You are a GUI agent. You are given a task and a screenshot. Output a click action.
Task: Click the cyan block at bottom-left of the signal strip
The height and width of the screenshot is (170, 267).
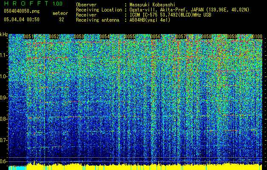[x=17, y=168]
